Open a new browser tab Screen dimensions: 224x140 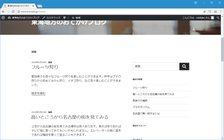point(40,6)
